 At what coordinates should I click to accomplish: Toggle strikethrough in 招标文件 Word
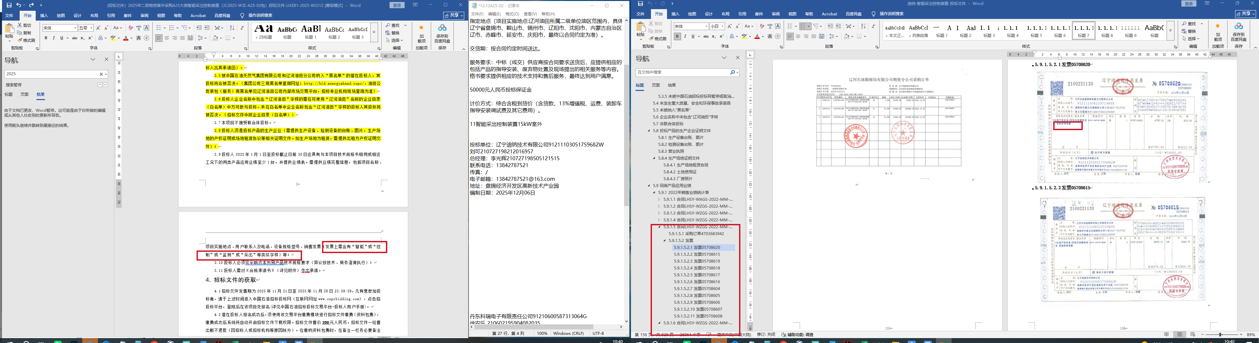[74, 38]
